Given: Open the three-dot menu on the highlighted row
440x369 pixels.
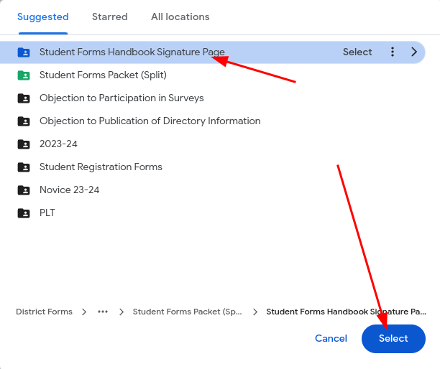Looking at the screenshot, I should click(x=393, y=52).
